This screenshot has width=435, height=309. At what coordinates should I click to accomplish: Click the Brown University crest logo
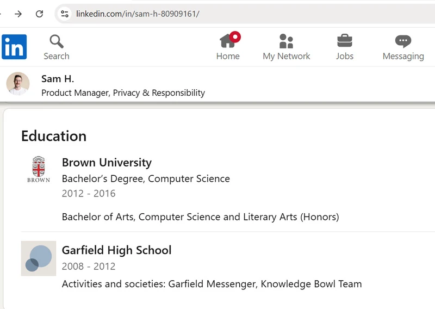(x=38, y=169)
